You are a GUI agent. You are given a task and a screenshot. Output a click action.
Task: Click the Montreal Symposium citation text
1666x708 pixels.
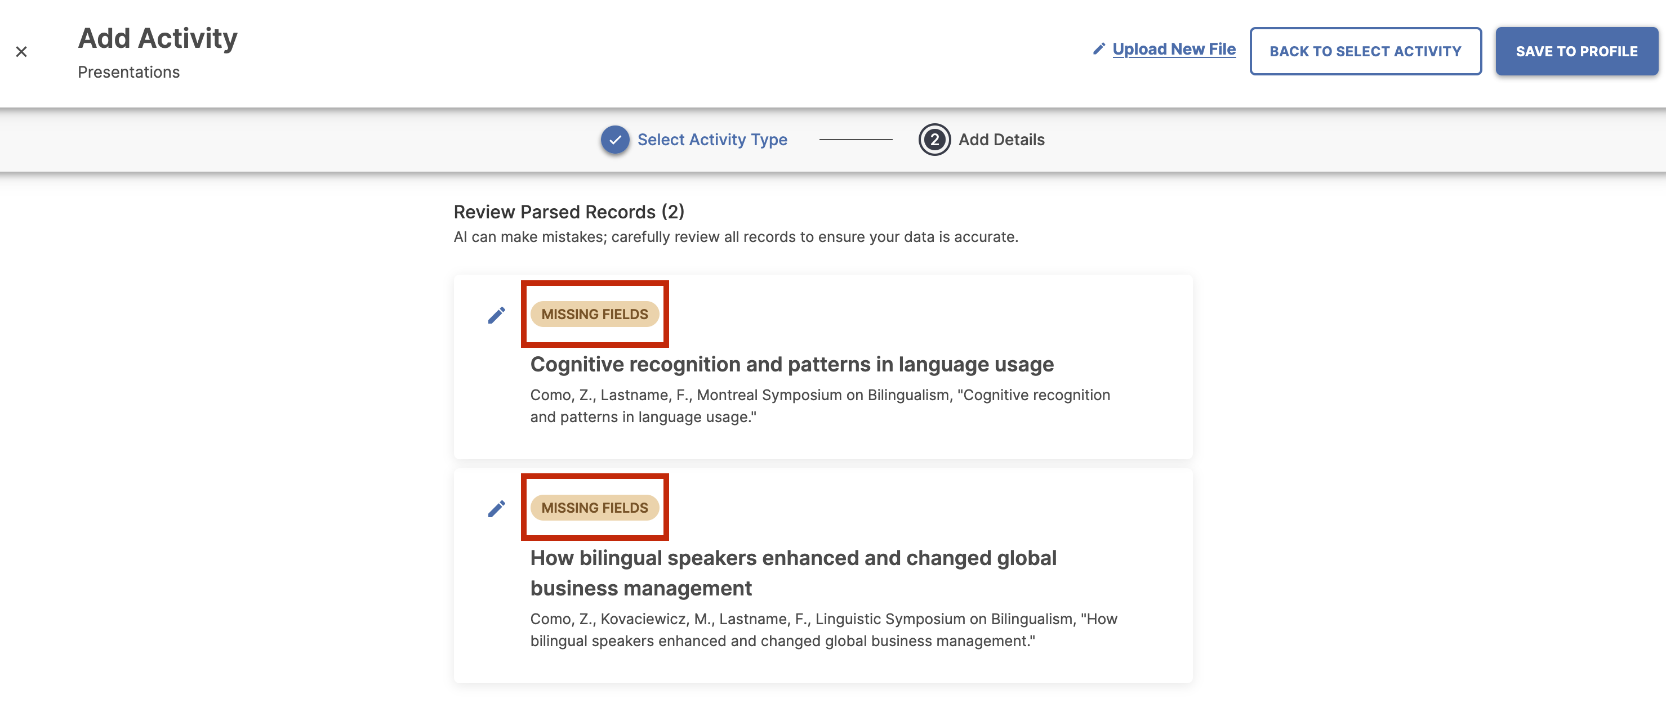(820, 406)
